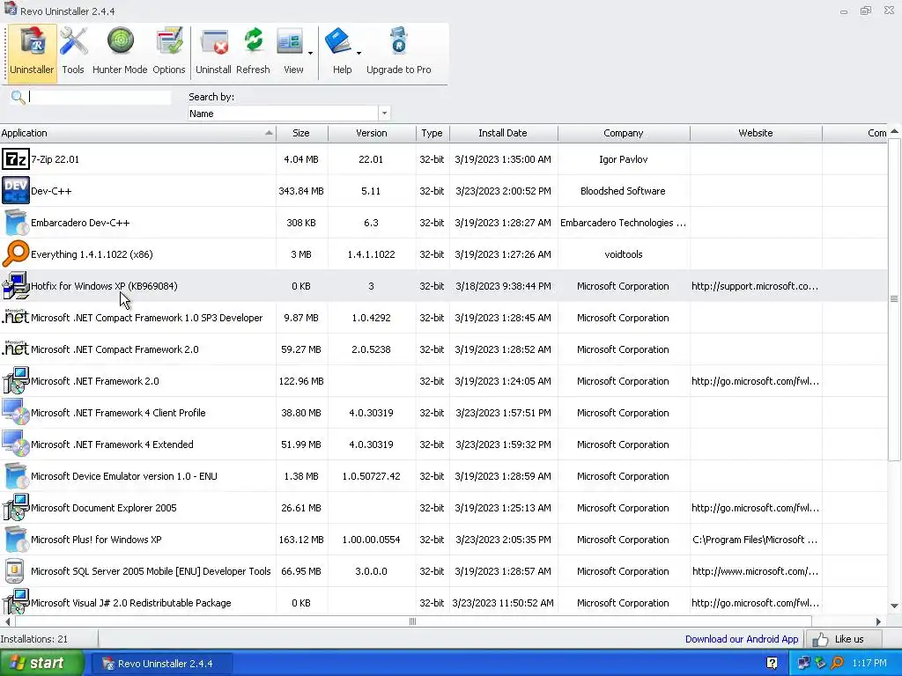
Task: Expand the Help dropdown arrow
Action: (359, 54)
